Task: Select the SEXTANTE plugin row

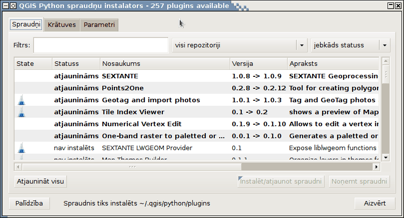Action: [x=197, y=76]
